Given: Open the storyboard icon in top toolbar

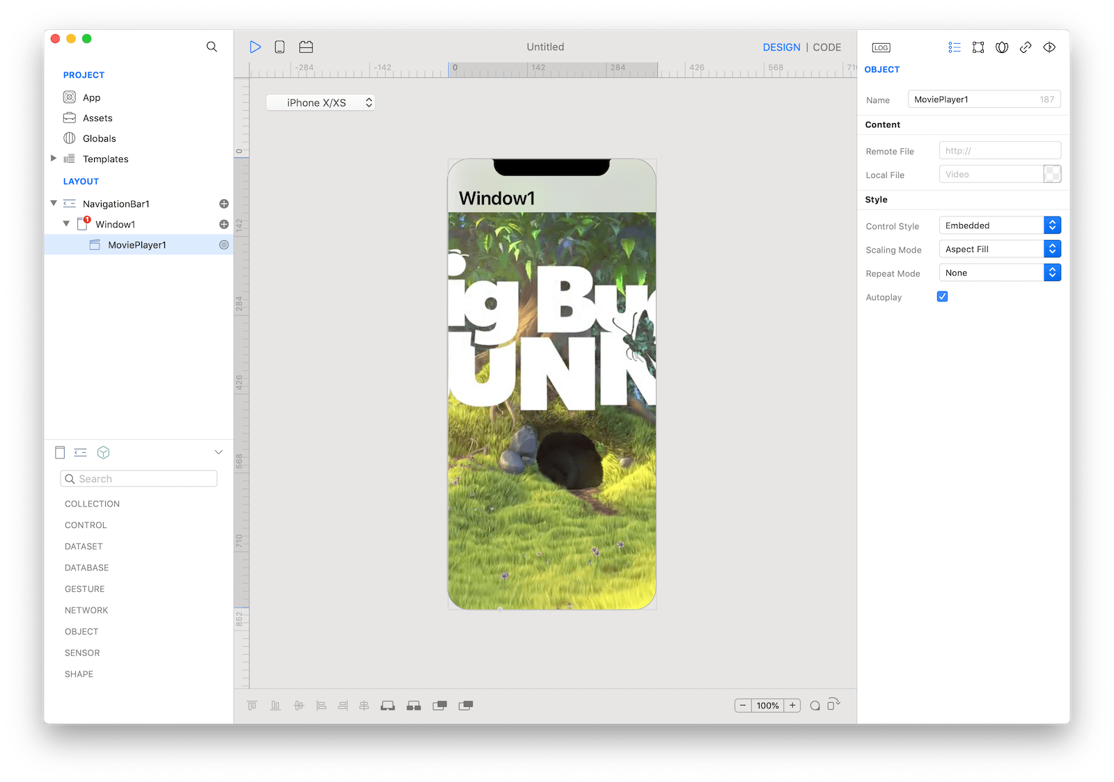Looking at the screenshot, I should [x=306, y=47].
